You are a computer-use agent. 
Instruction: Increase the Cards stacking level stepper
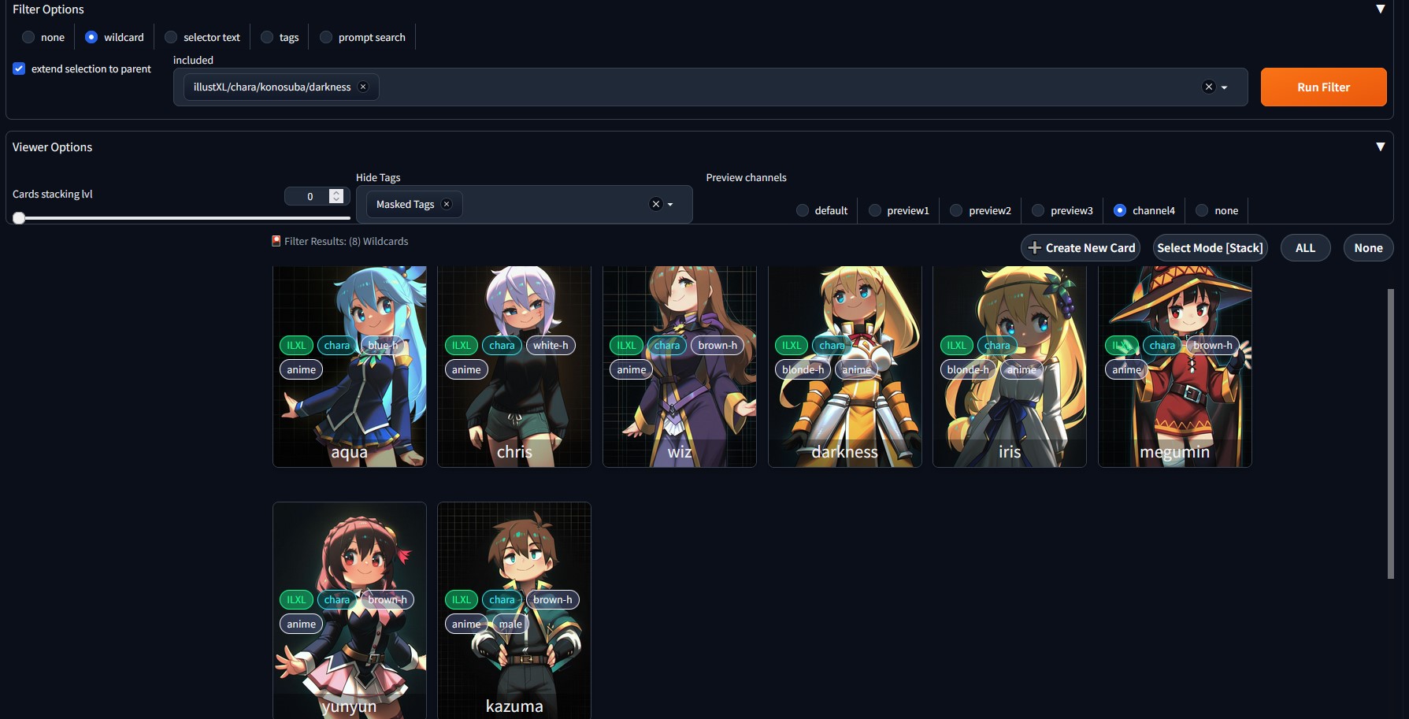pyautogui.click(x=336, y=192)
